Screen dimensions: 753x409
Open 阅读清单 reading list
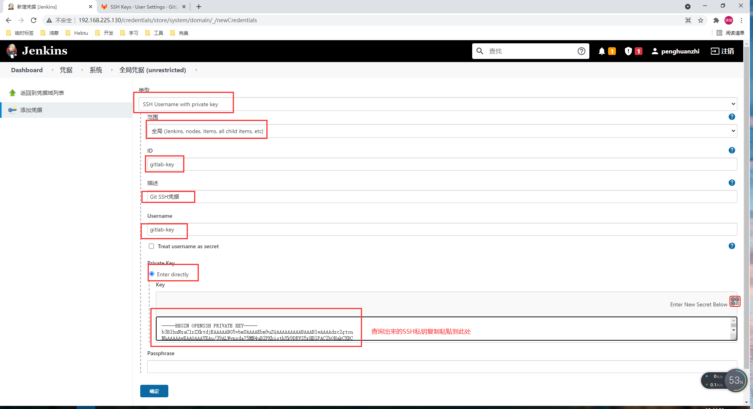(731, 33)
